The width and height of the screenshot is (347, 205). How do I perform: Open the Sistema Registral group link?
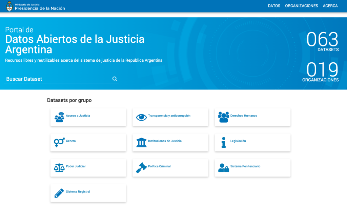[78, 192]
